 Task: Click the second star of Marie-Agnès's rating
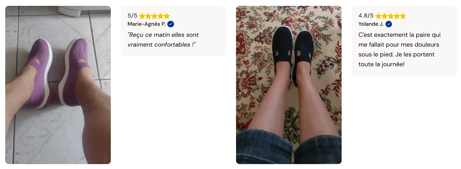[148, 16]
